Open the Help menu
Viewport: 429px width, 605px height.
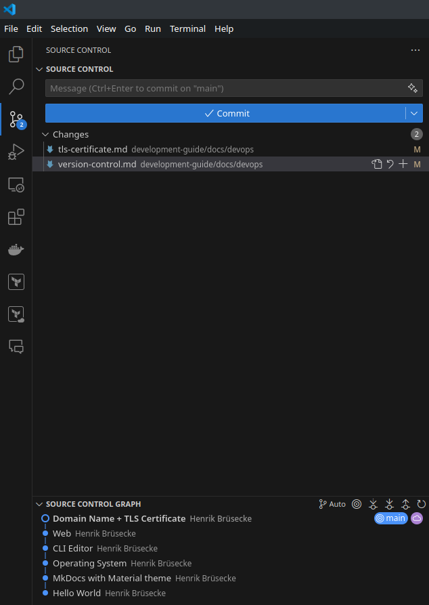pyautogui.click(x=224, y=29)
